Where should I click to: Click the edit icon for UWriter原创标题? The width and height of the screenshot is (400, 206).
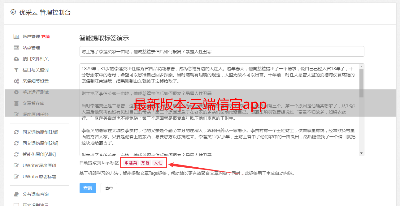coord(16,177)
